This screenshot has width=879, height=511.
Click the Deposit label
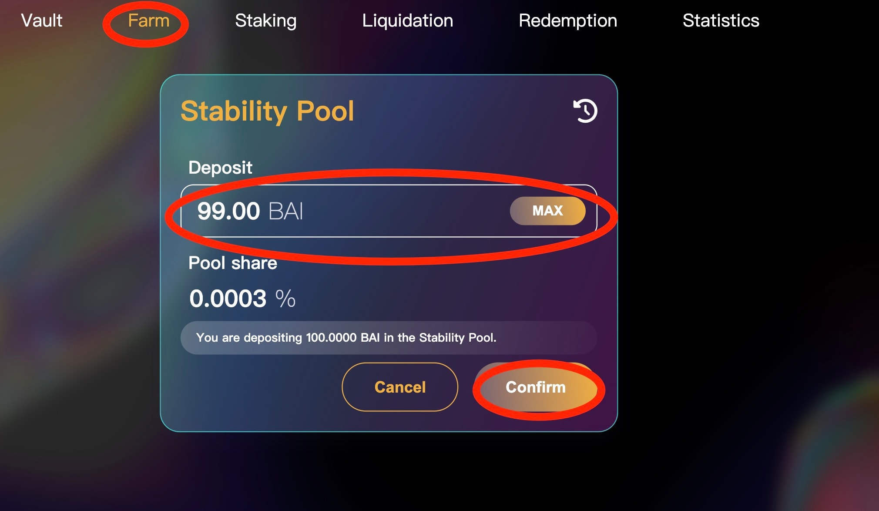(x=220, y=168)
